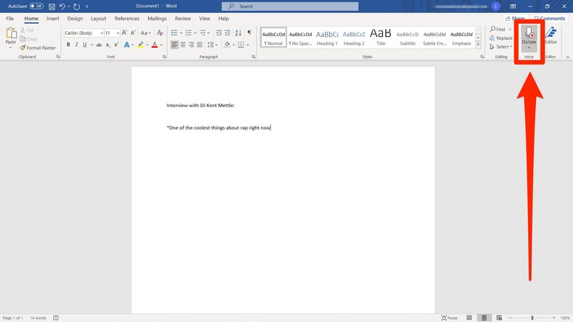Open the Editor pane
Viewport: 573px width, 322px height.
point(551,36)
